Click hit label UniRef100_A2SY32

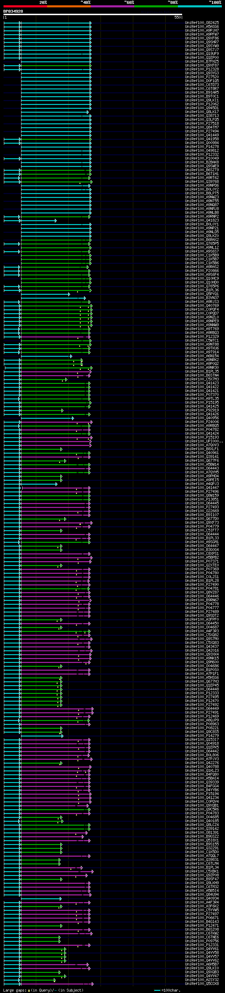[x=202, y=980]
